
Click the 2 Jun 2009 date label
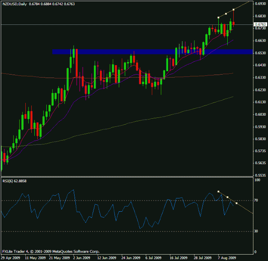point(82,258)
